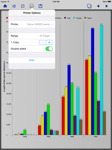Click the red legend swatch
The height and width of the screenshot is (150, 112).
click(x=7, y=18)
